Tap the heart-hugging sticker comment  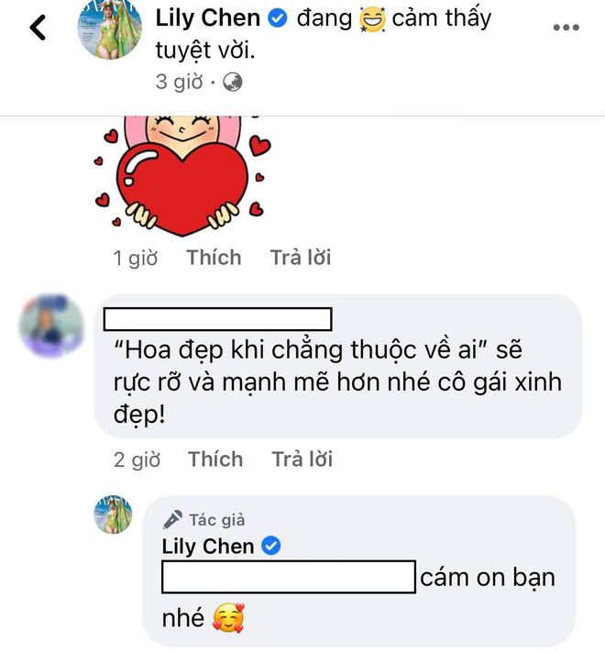(x=181, y=176)
